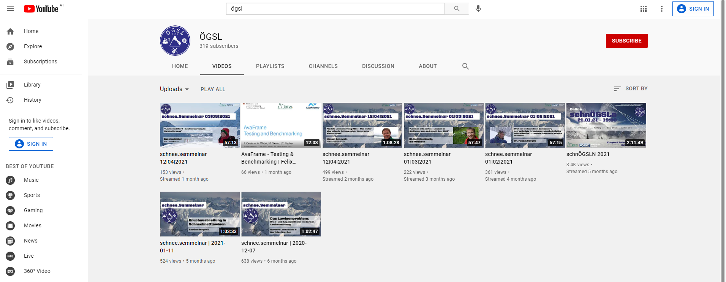Open title of 499 views semmelnar

point(346,158)
